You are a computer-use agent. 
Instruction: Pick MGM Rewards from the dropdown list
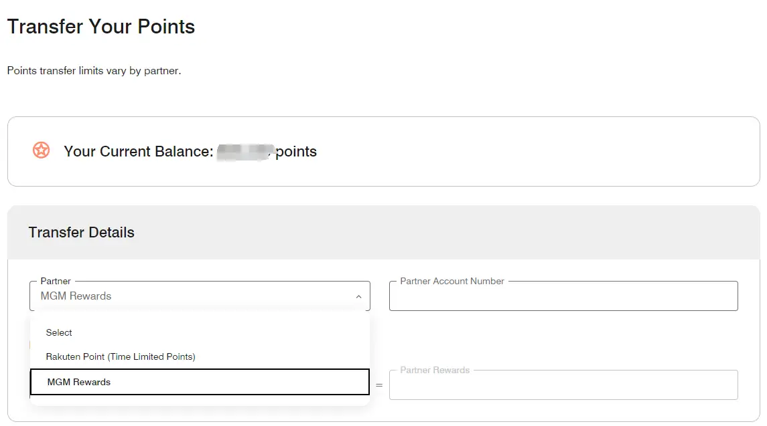click(x=79, y=382)
